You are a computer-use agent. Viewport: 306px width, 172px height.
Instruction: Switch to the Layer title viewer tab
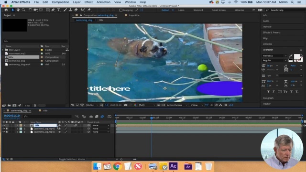click(134, 15)
